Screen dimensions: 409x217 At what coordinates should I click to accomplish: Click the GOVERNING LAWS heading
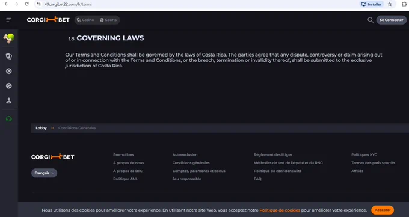click(x=110, y=38)
